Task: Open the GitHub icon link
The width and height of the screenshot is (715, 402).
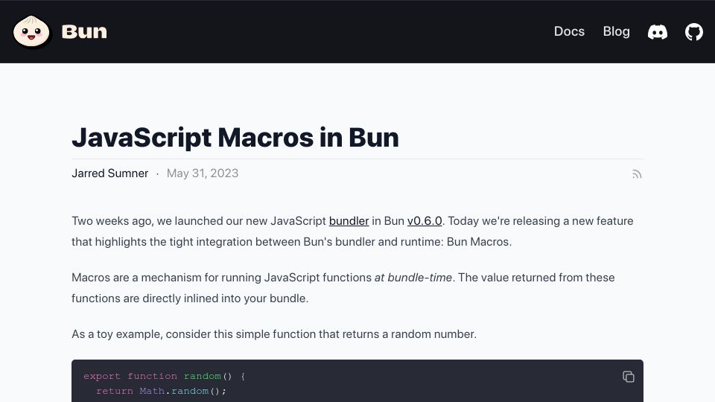Action: [693, 32]
